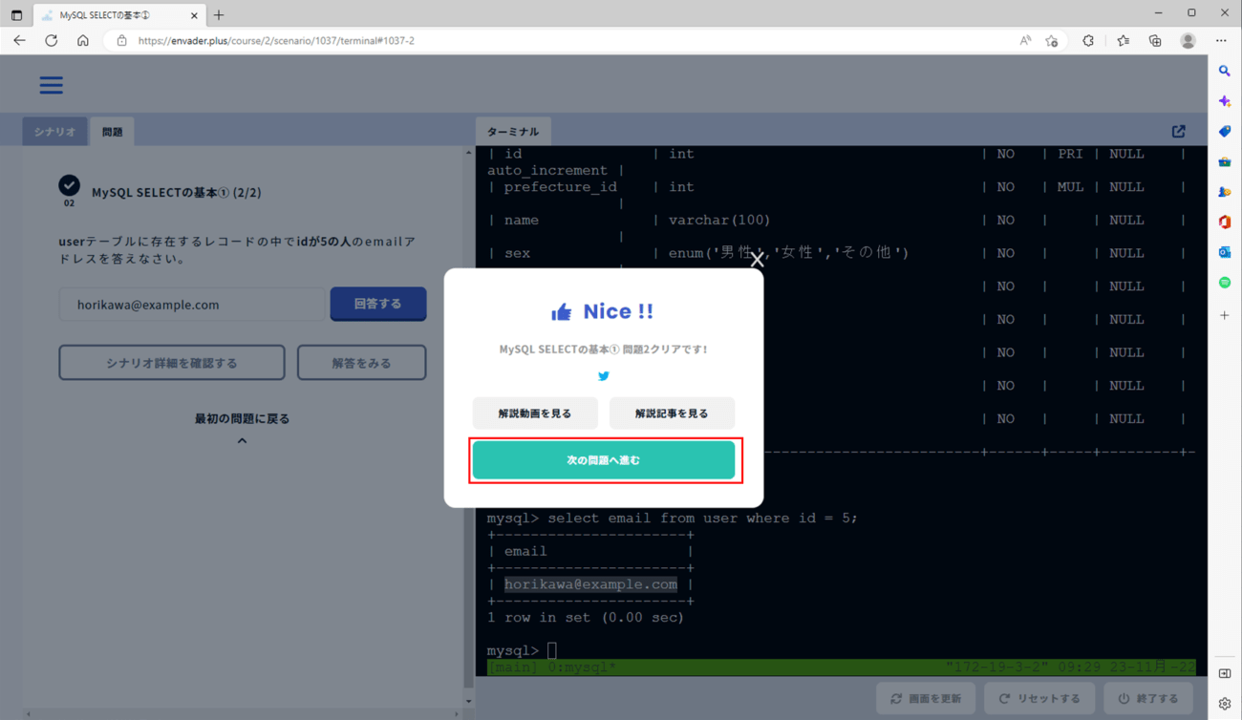Open the hamburger menu icon
Screen dimensions: 1242x720
(x=51, y=85)
